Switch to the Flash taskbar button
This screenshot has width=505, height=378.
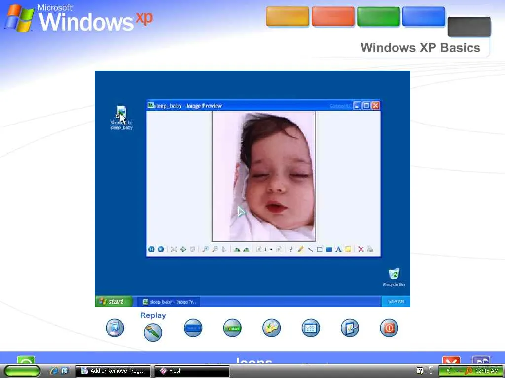[x=192, y=371]
